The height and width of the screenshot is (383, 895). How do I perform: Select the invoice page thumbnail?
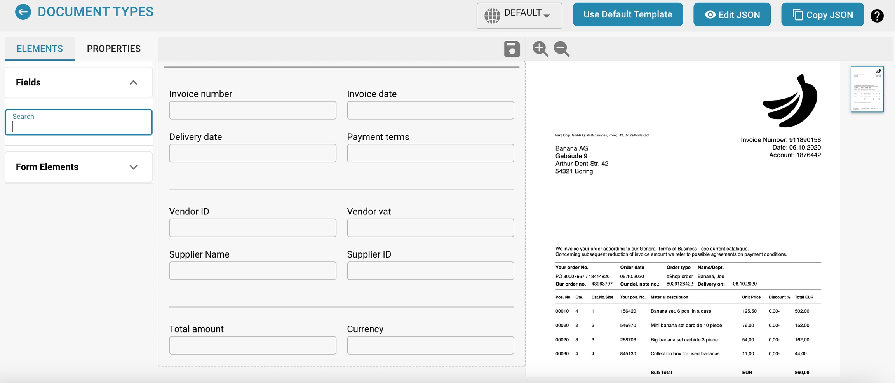867,89
